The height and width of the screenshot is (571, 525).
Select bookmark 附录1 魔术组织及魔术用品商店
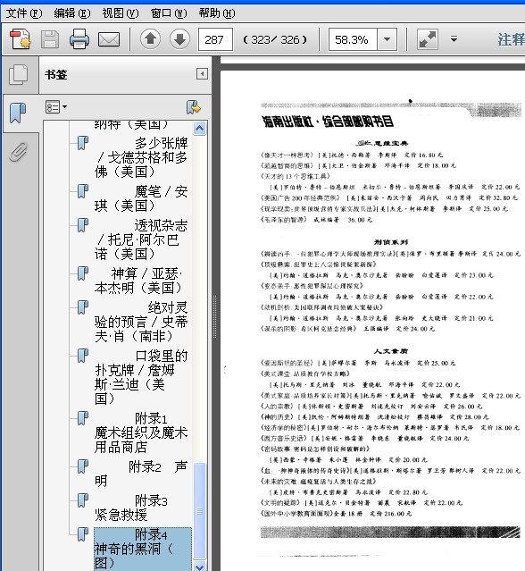coord(141,432)
